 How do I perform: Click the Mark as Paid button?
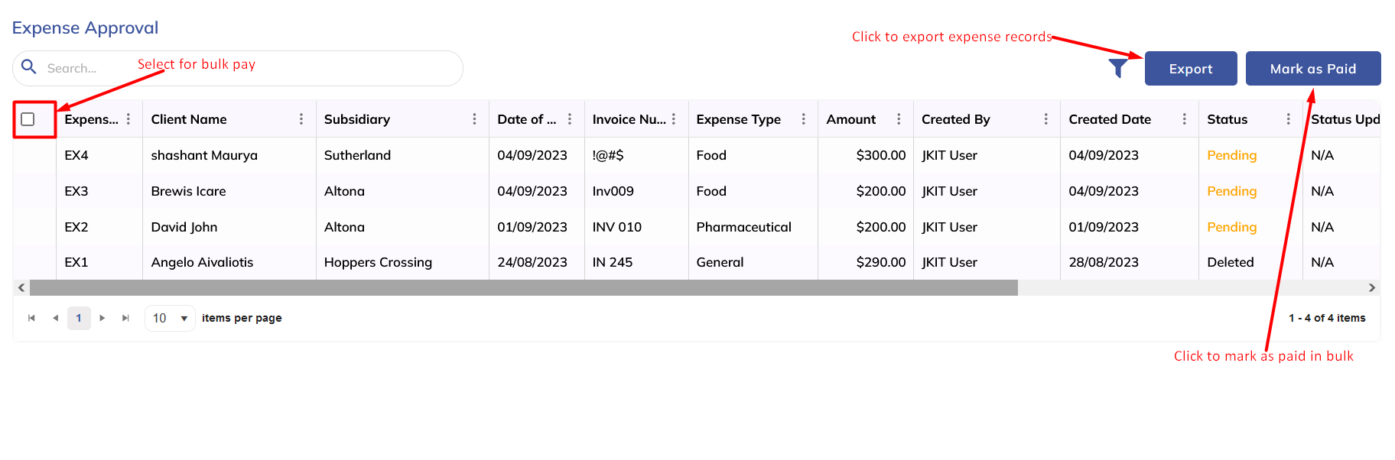click(1312, 69)
